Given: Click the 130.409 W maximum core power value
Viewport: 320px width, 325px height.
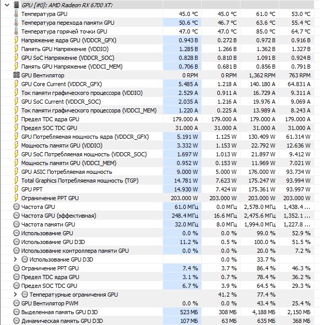Looking at the screenshot, I should coord(262,137).
